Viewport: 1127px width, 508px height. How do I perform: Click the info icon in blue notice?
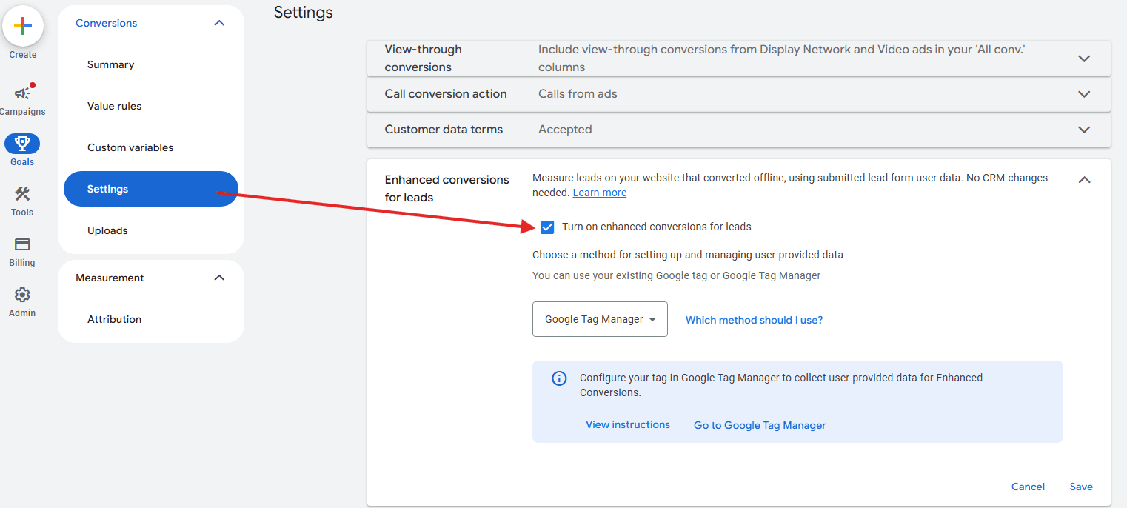tap(560, 378)
